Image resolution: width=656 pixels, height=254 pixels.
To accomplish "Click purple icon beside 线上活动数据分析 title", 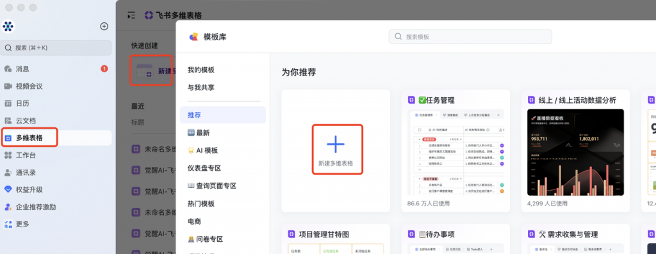I will [531, 100].
